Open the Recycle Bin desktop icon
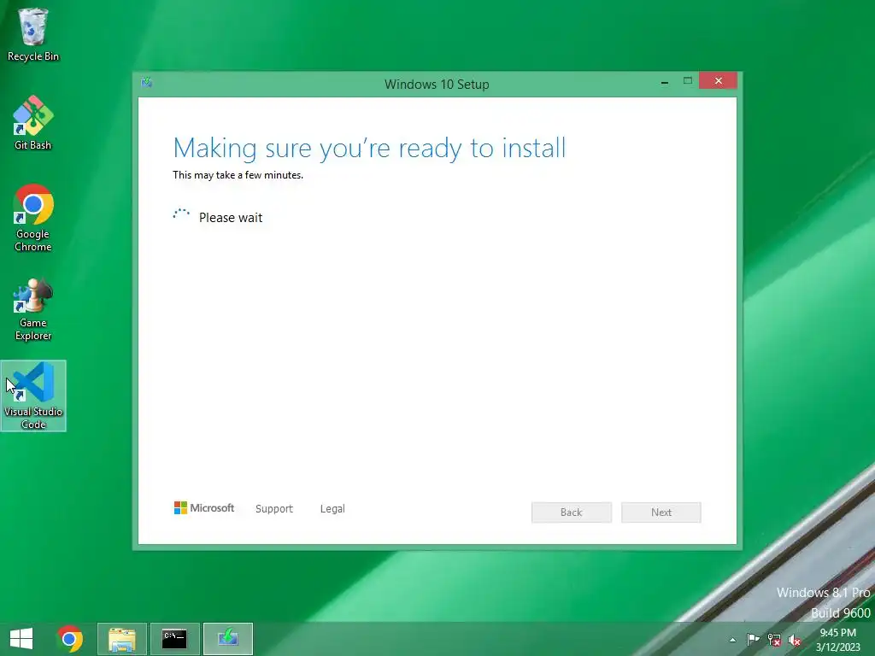Image resolution: width=875 pixels, height=656 pixels. coord(33,34)
